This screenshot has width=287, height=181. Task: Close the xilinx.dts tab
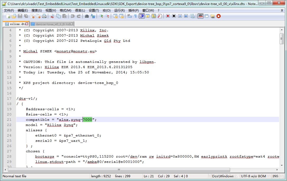27,24
